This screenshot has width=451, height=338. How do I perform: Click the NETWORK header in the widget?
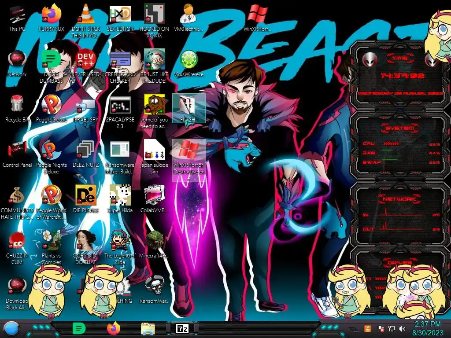click(x=399, y=199)
